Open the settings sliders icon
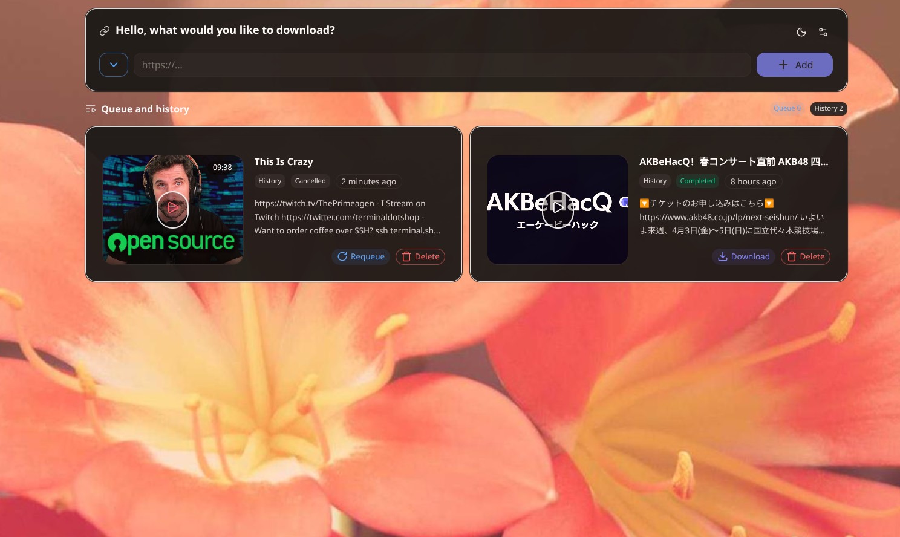The width and height of the screenshot is (900, 537). 823,32
